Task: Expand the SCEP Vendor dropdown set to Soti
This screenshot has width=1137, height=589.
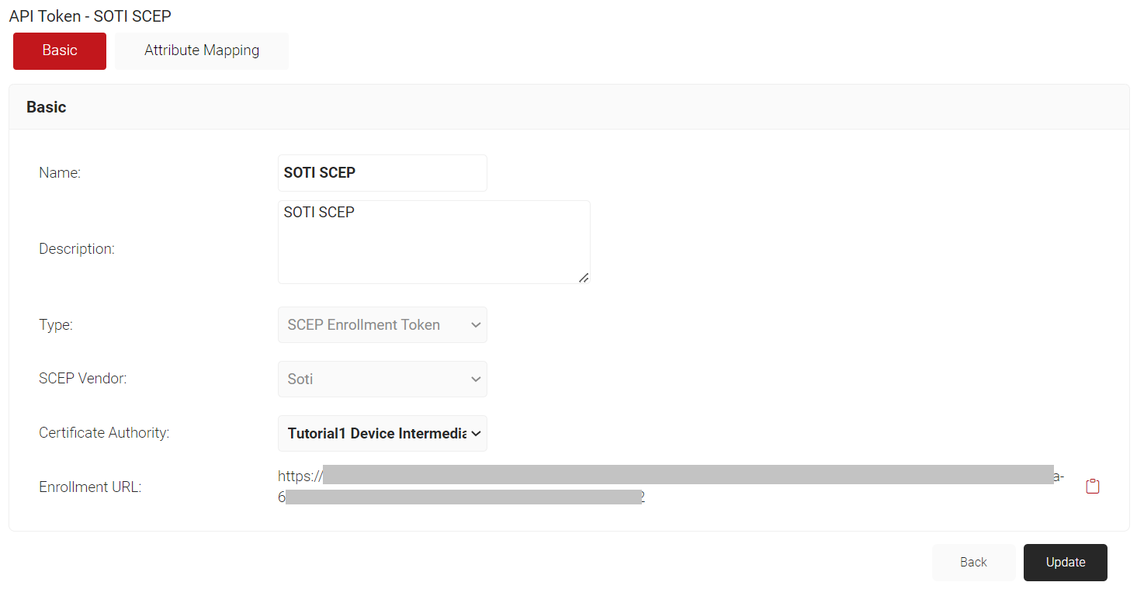Action: click(x=383, y=379)
